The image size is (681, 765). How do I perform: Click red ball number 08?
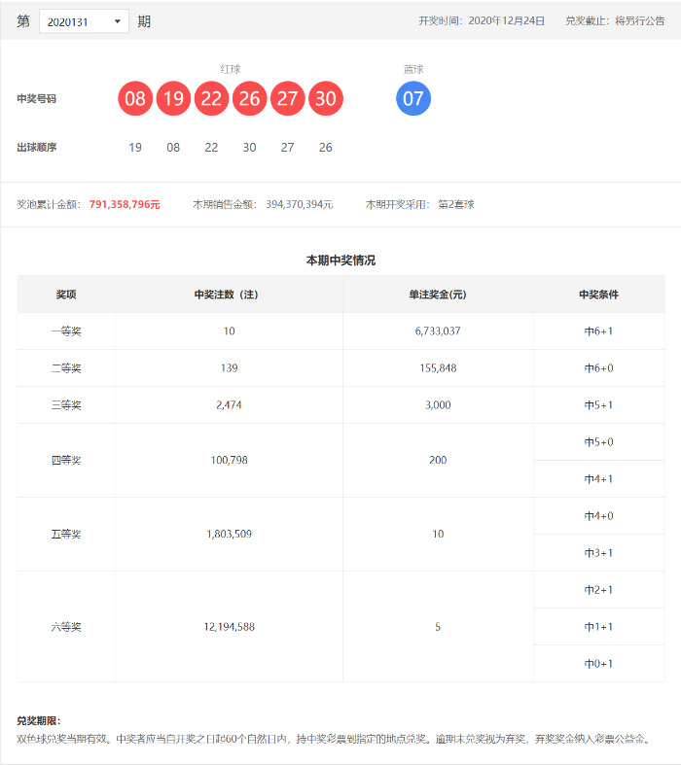[x=135, y=99]
